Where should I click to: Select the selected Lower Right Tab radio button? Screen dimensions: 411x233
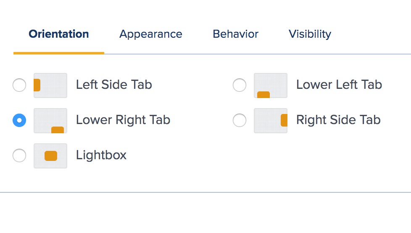tap(19, 120)
